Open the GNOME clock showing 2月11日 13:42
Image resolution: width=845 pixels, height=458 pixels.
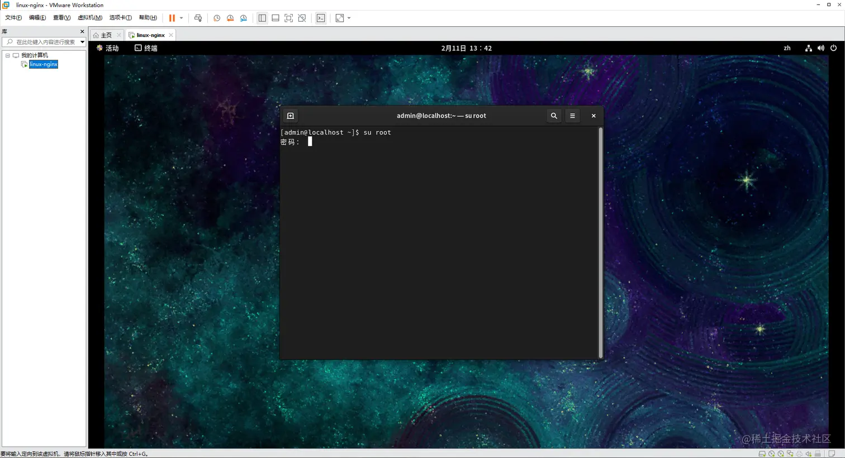[467, 48]
